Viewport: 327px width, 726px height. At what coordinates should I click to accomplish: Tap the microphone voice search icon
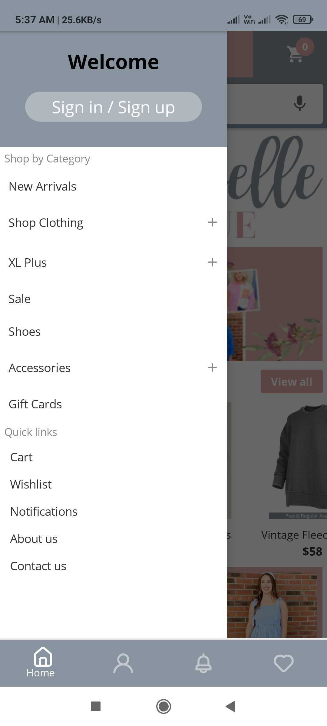point(299,103)
